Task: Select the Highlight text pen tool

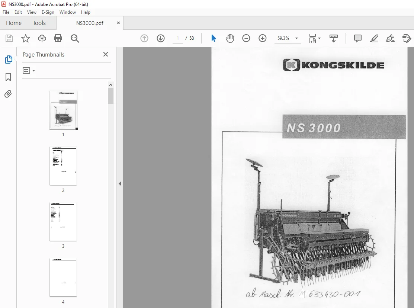Action: coord(374,38)
